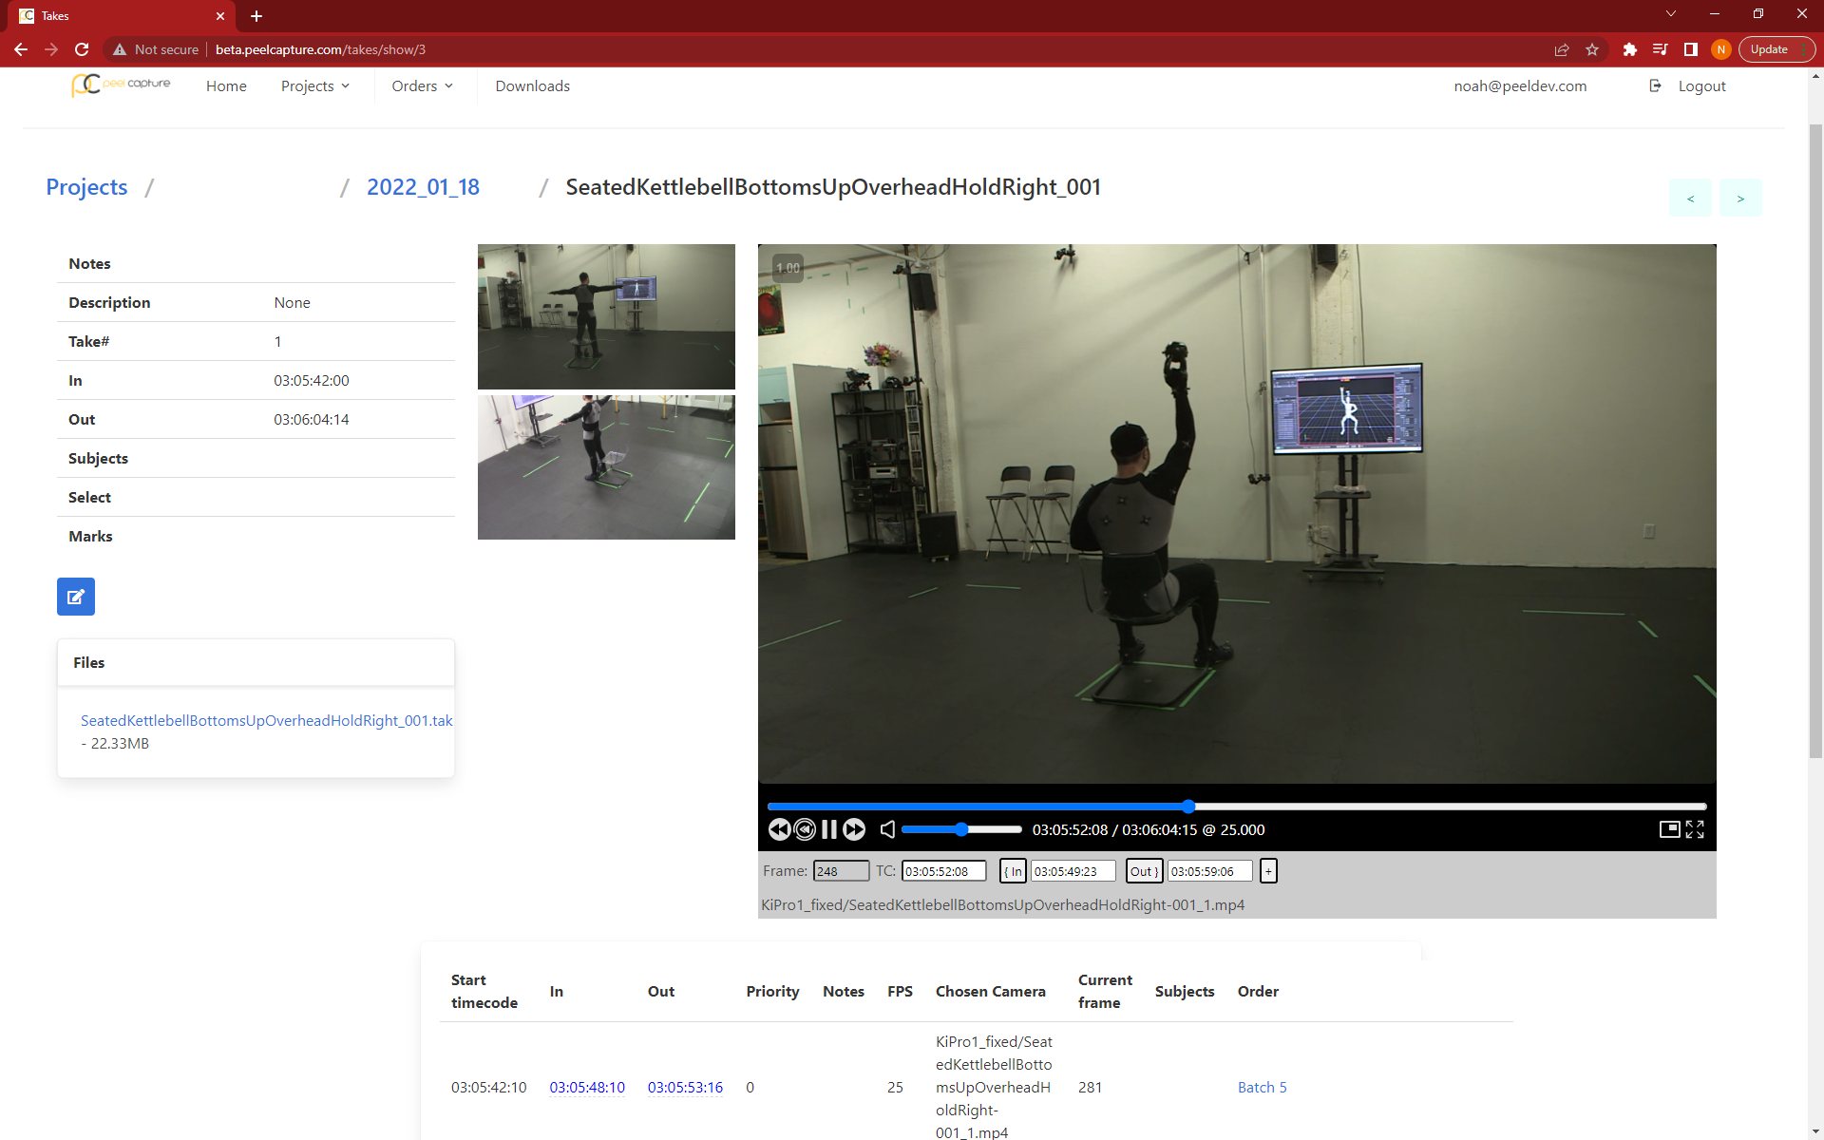Reload the page

tap(82, 49)
